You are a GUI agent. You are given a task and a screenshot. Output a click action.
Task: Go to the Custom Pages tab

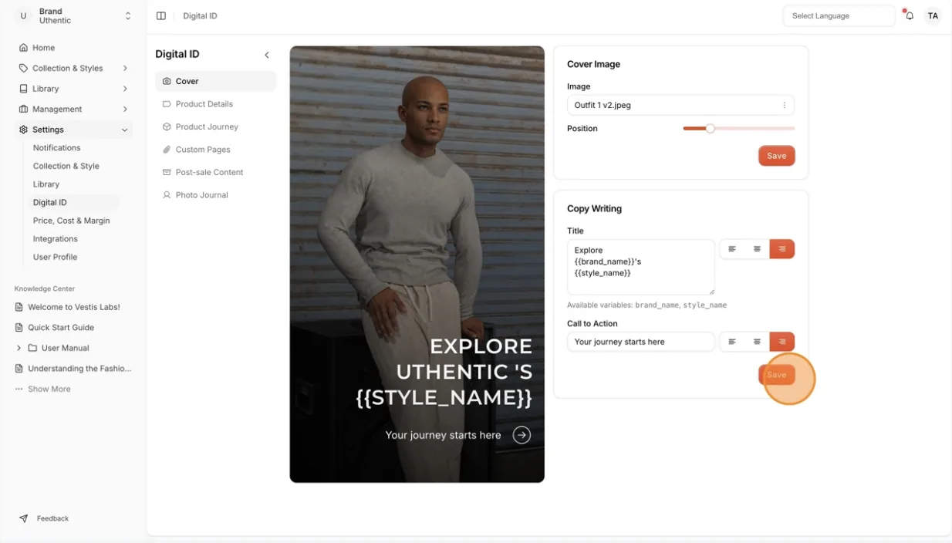tap(215, 150)
